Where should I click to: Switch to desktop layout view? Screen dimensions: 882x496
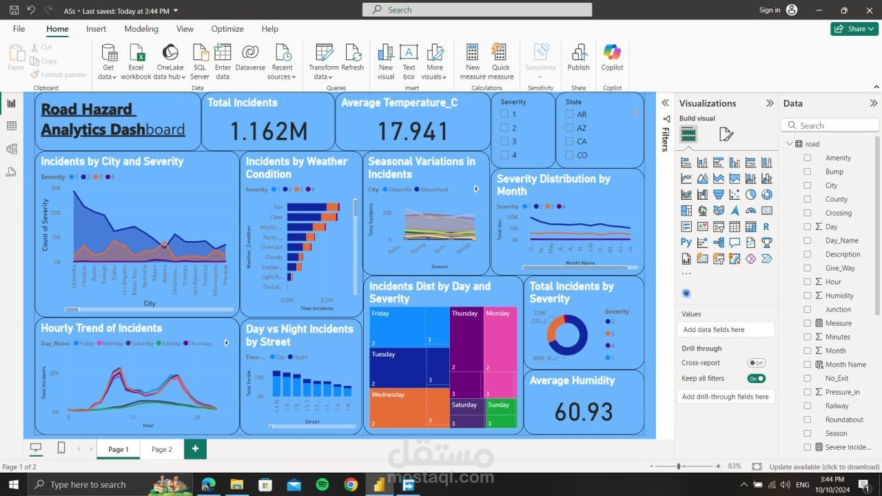36,448
